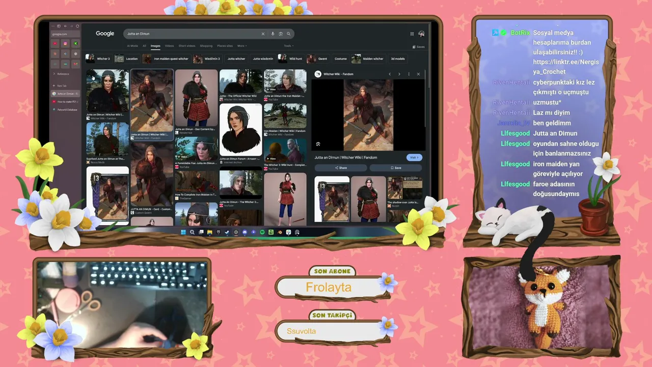Toggle the browser sidebar panel icon
Image resolution: width=652 pixels, height=367 pixels.
click(59, 26)
